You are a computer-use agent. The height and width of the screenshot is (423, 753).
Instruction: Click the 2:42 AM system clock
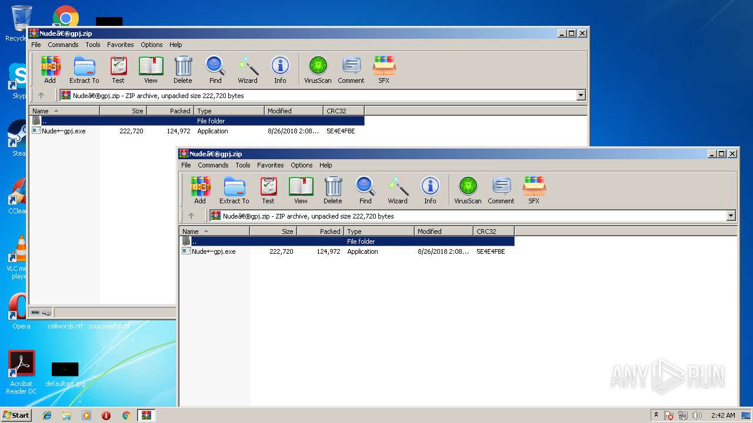coord(723,415)
